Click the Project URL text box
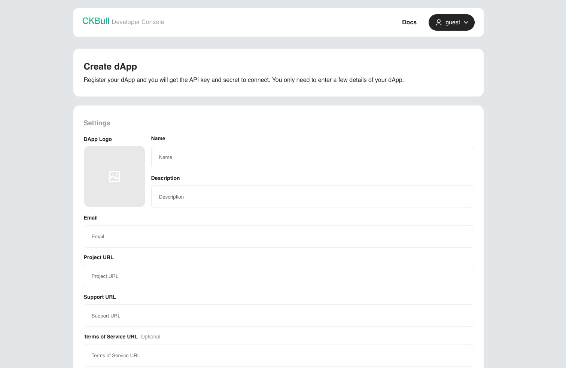566x368 pixels. coord(278,276)
